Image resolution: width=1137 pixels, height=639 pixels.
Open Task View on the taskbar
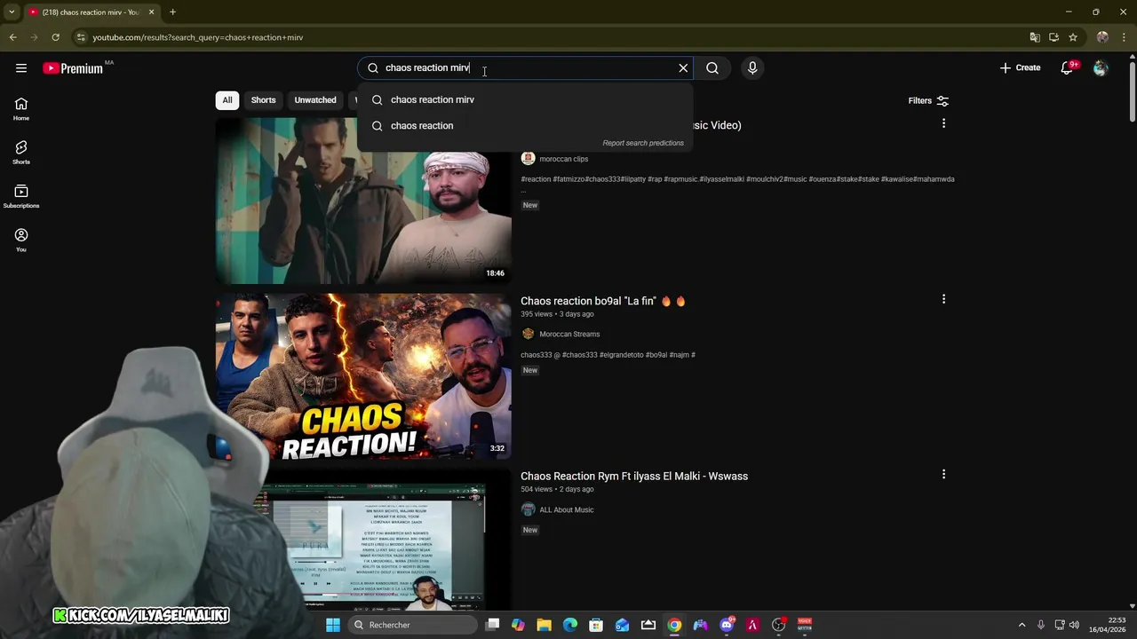pos(493,625)
